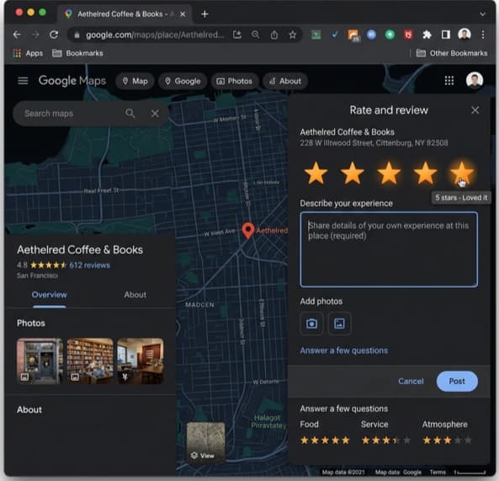This screenshot has height=481, width=499.
Task: Open the Chrome three-dot menu
Action: [483, 35]
